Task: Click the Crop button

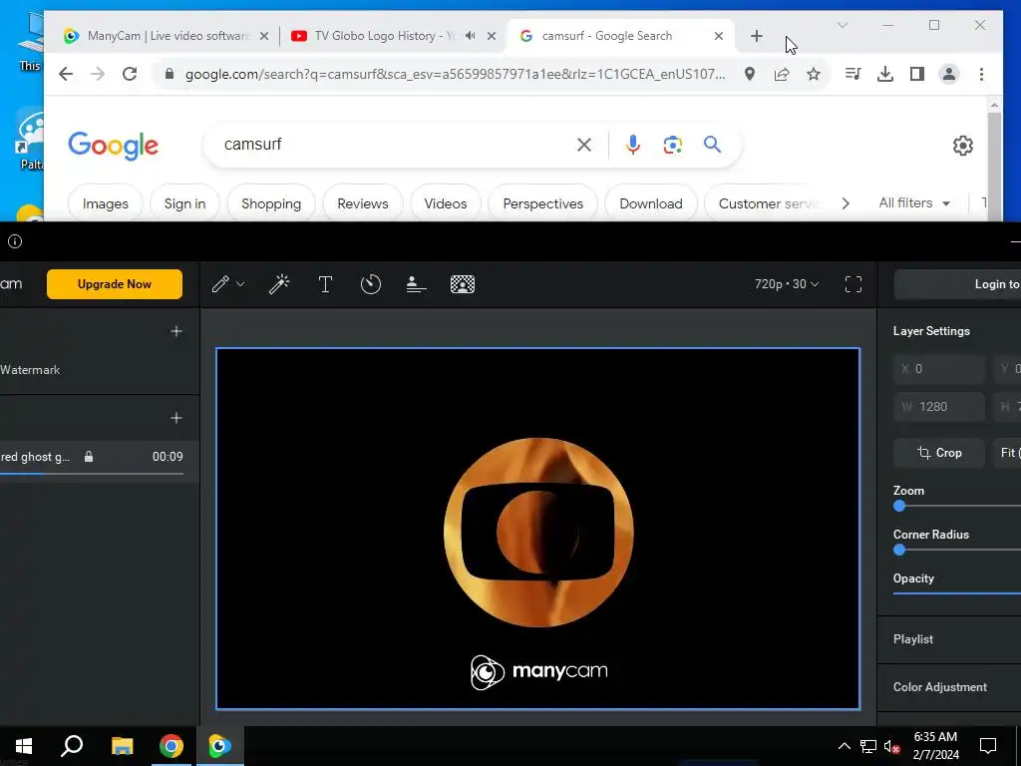Action: [939, 453]
